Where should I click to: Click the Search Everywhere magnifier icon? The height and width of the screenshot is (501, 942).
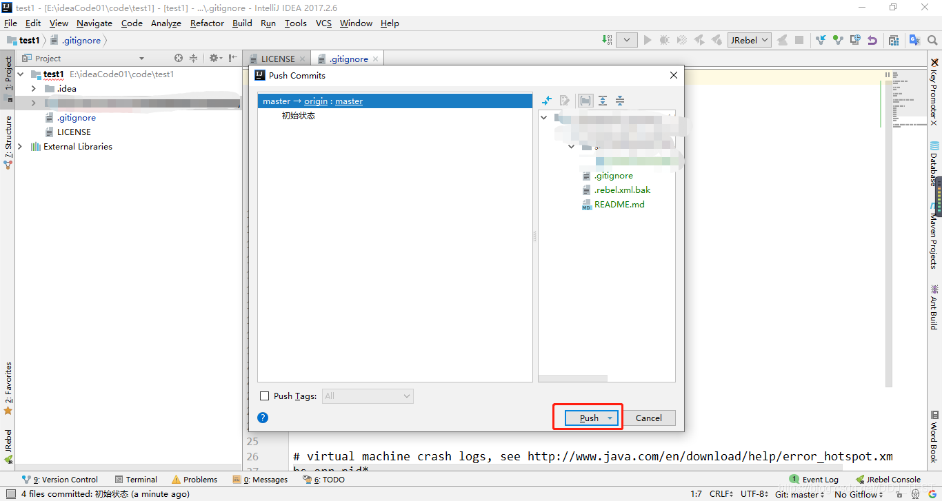coord(932,40)
